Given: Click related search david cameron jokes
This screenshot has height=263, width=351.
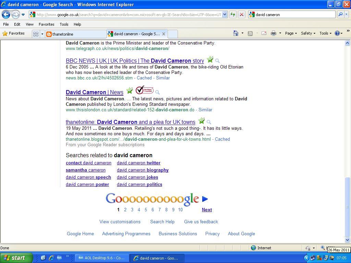Looking at the screenshot, I should tap(137, 177).
